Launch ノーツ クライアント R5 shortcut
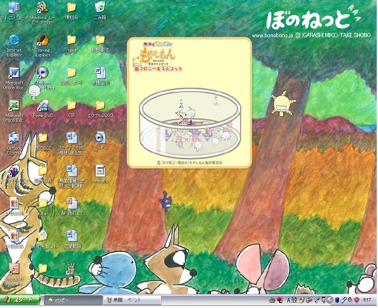Viewport: 378px width, 308px height. [x=14, y=176]
